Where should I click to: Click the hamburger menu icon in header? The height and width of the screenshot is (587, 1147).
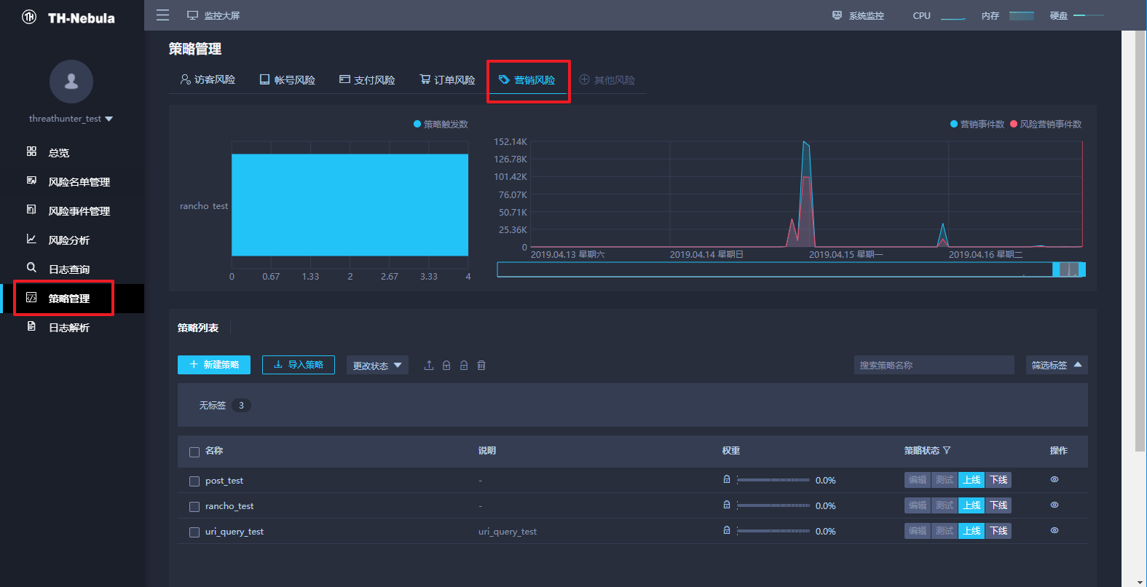(x=162, y=15)
